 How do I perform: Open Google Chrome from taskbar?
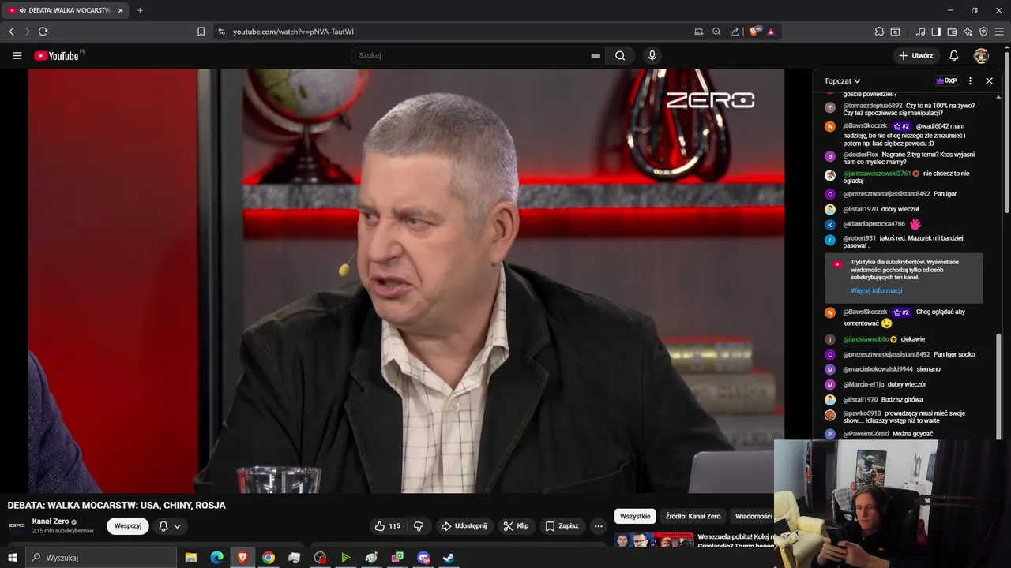269,558
